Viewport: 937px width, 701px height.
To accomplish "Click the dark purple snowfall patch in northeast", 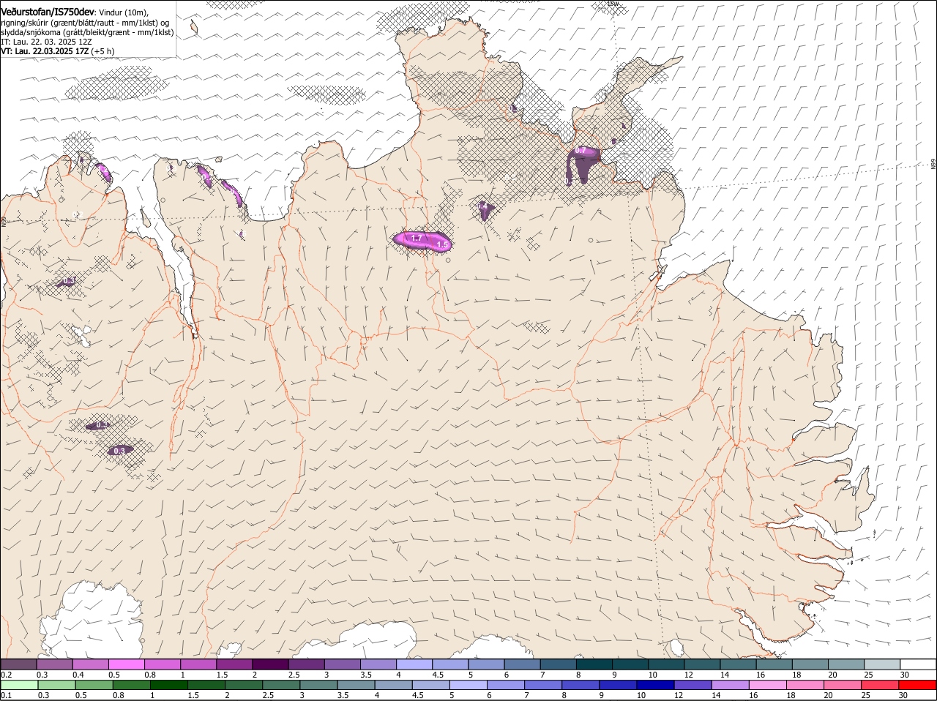I will [x=583, y=166].
